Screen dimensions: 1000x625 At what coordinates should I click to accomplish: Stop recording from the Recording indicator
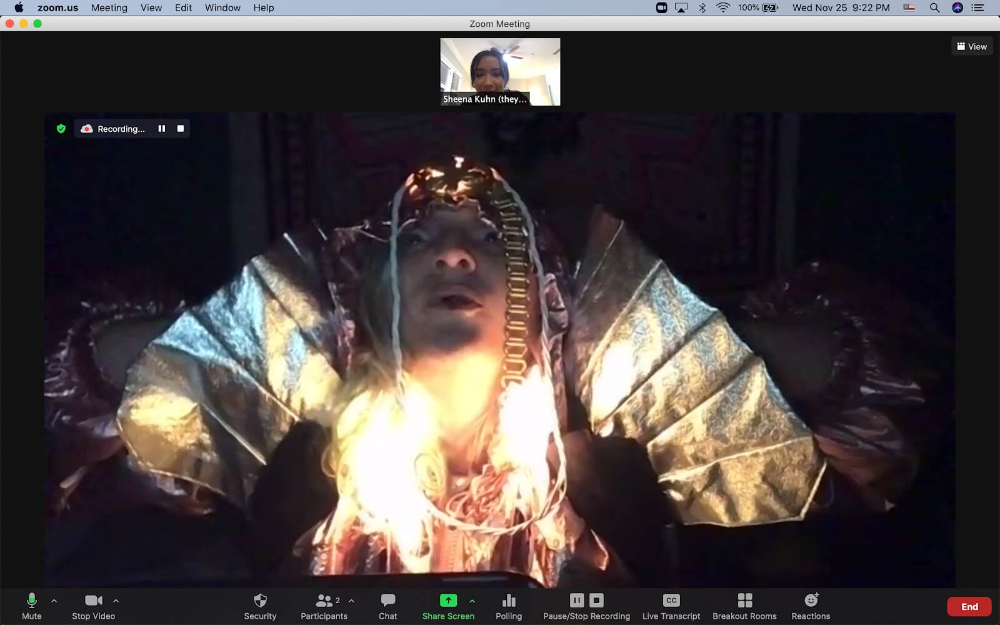(181, 129)
